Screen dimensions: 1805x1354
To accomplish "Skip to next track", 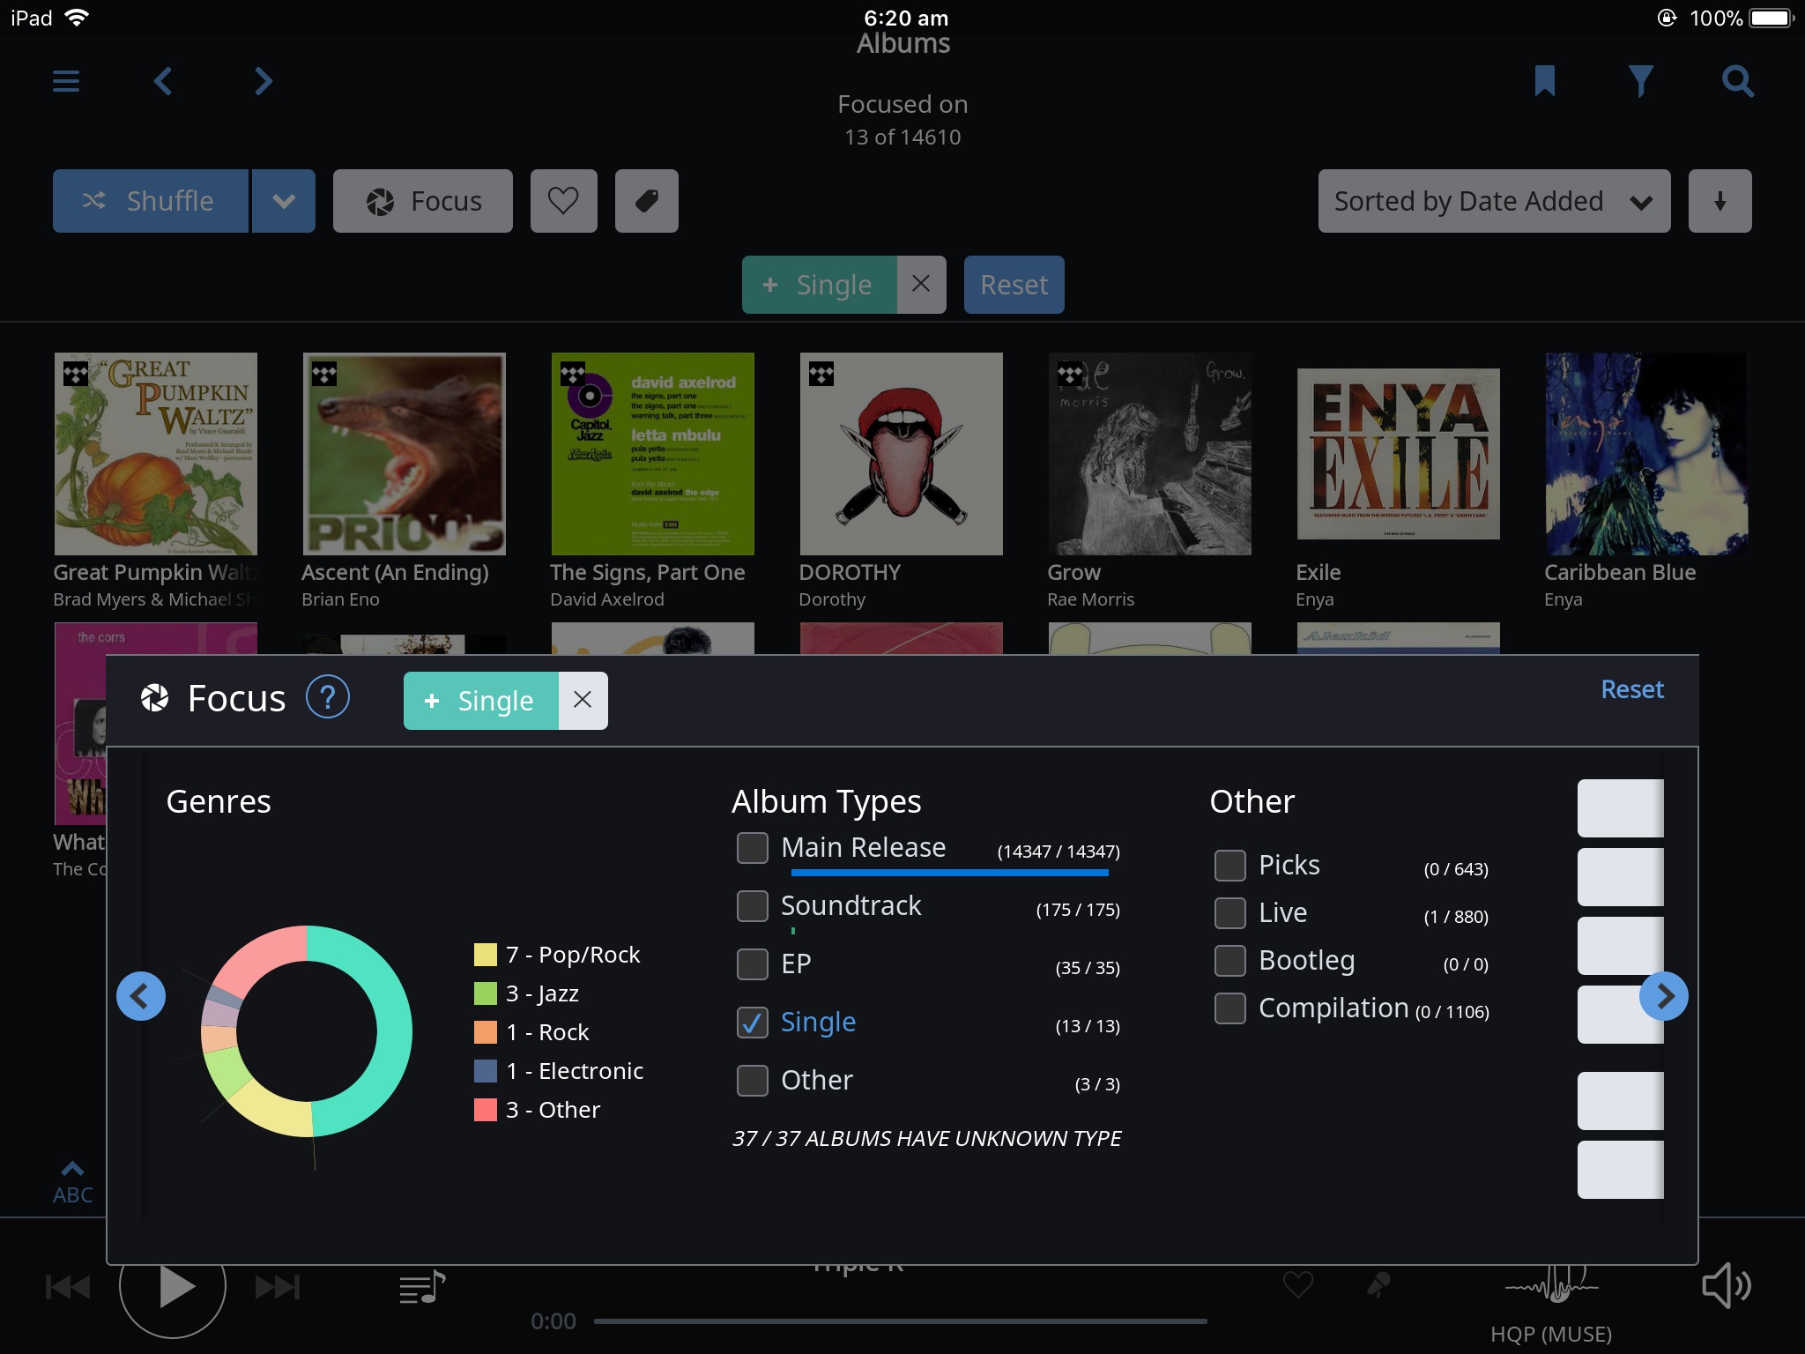I will 278,1287.
